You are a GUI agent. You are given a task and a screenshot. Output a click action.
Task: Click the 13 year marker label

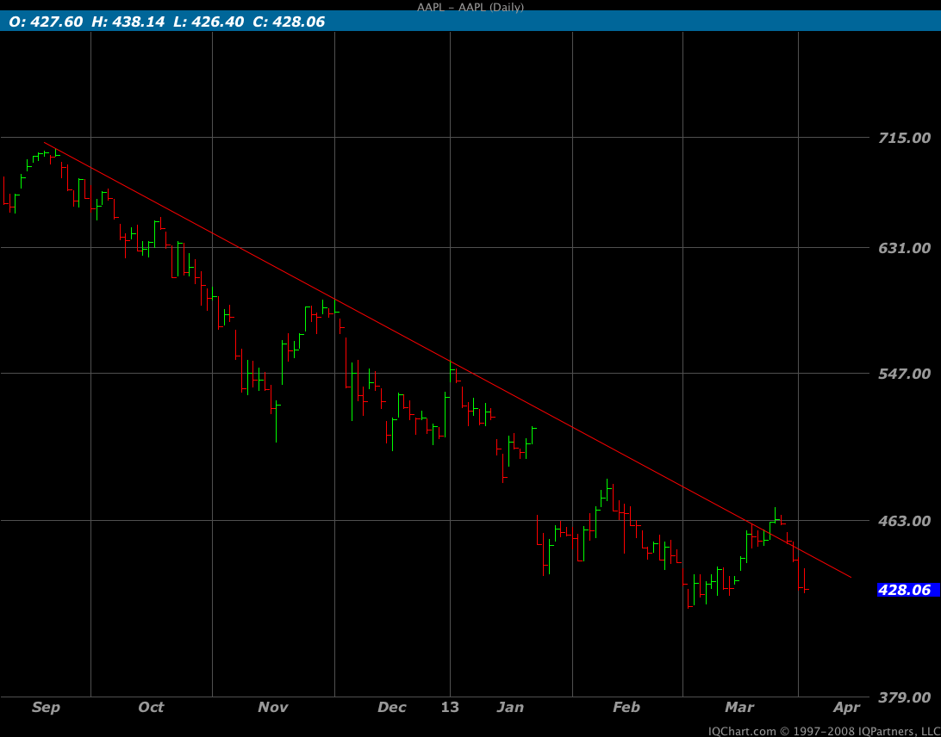(x=450, y=708)
